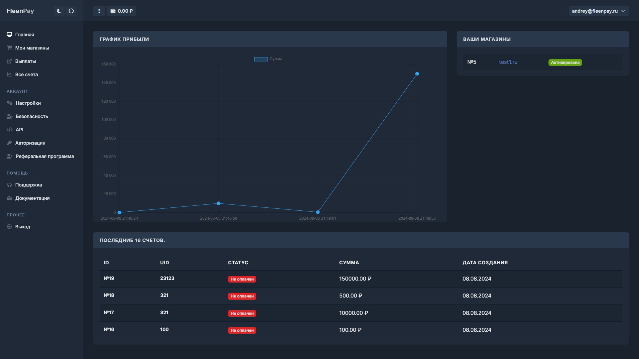Toggle the Сумма legend color box
Viewport: 639px width, 359px height.
261,59
